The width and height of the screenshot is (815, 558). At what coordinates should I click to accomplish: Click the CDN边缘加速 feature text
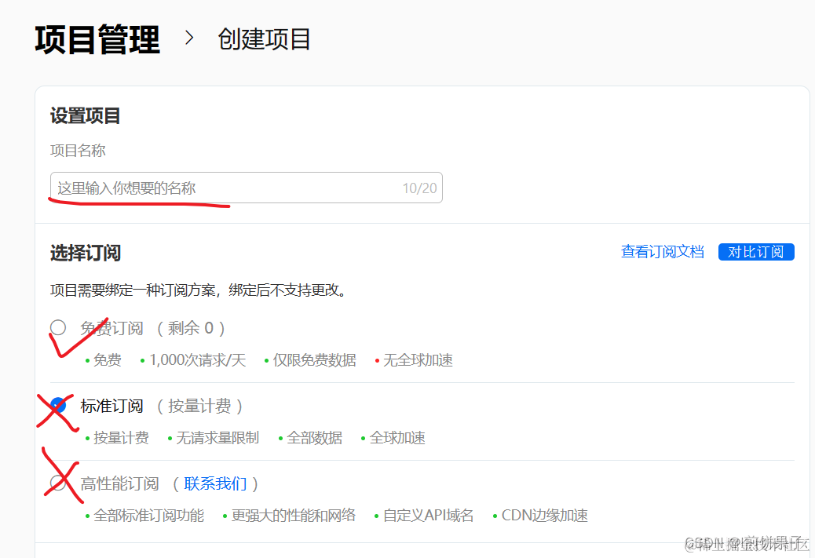coord(545,516)
